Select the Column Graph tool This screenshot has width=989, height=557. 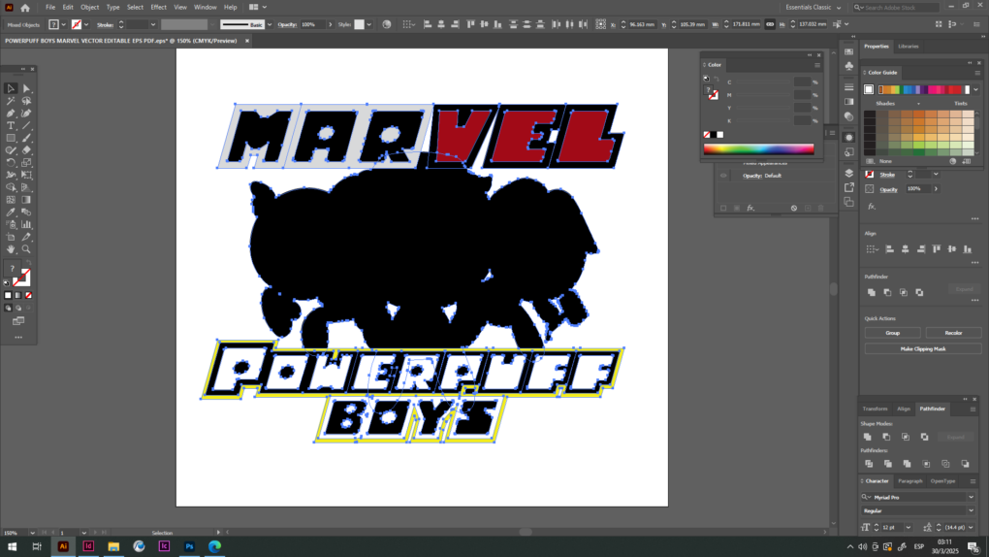pos(26,224)
